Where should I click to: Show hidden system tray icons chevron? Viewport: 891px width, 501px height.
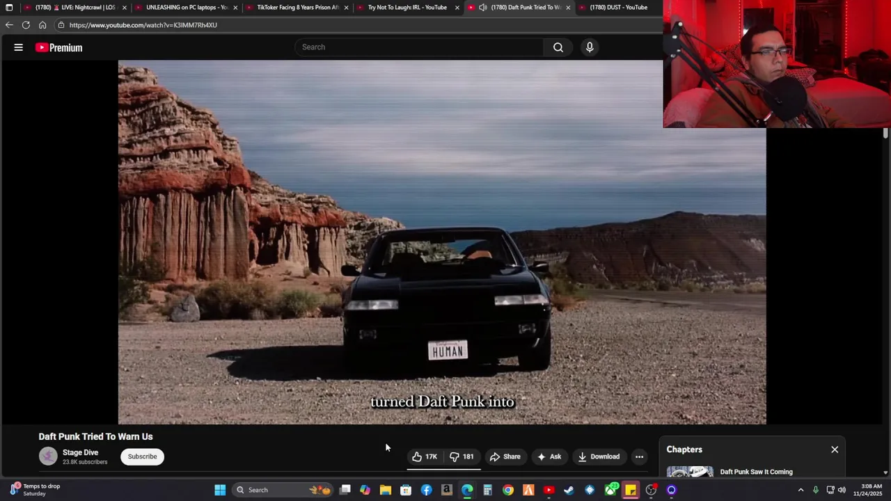pyautogui.click(x=801, y=490)
